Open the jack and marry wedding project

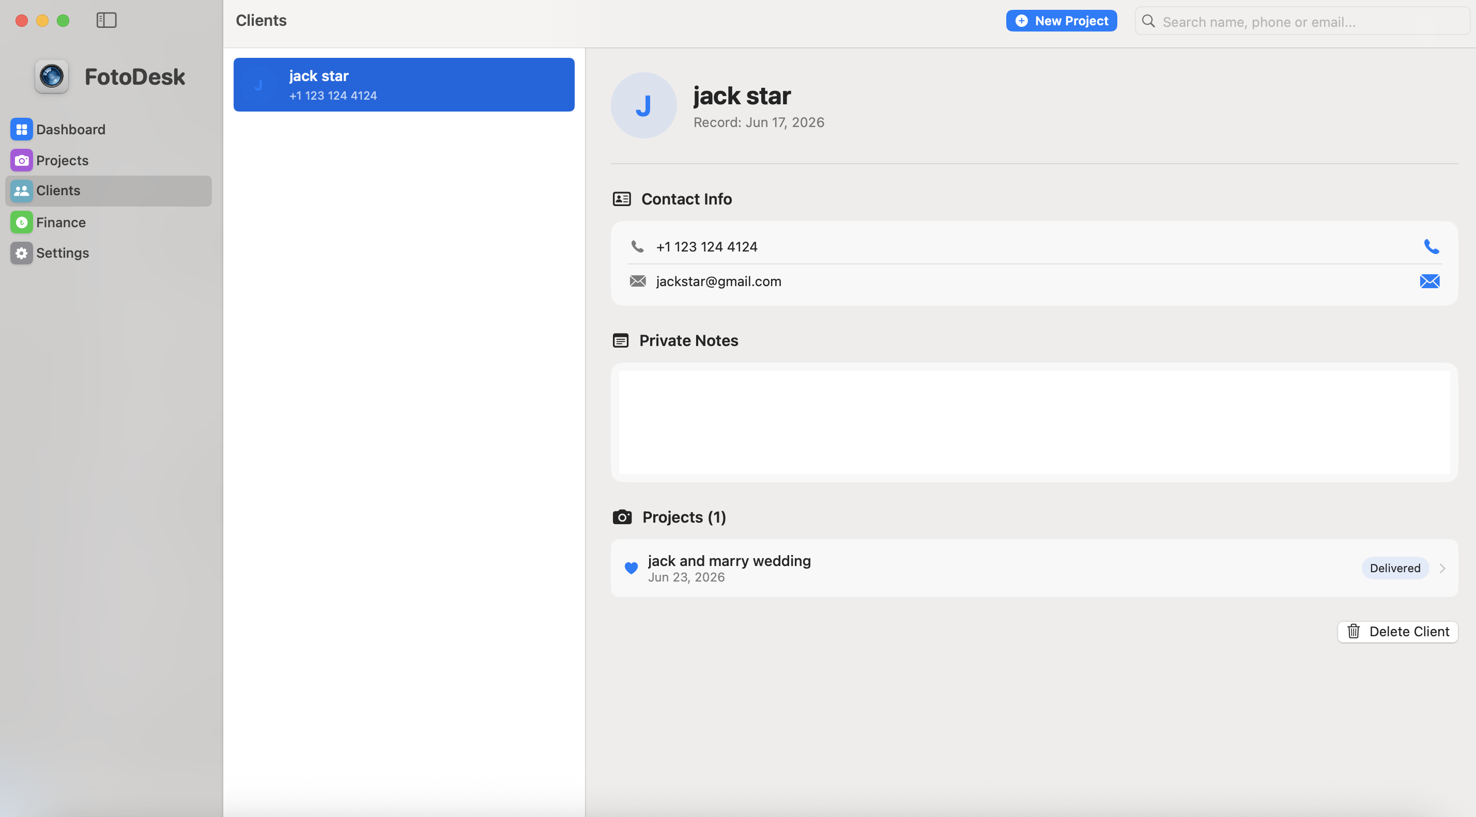point(1034,568)
